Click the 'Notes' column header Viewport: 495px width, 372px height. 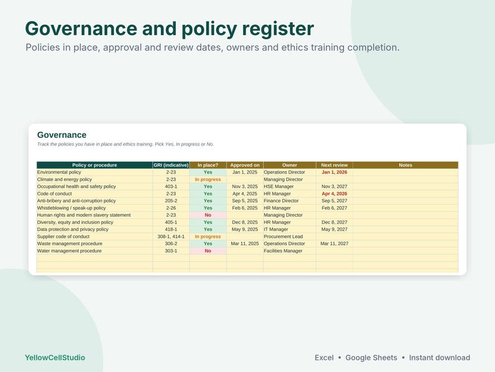pyautogui.click(x=406, y=165)
